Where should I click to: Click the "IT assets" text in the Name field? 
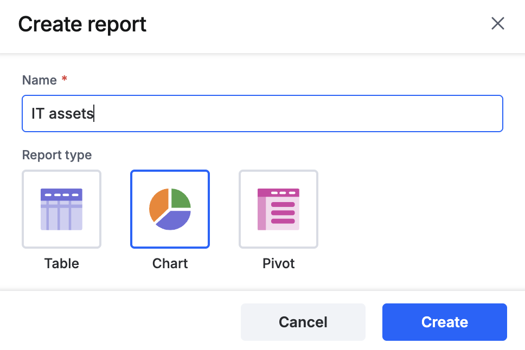[62, 113]
